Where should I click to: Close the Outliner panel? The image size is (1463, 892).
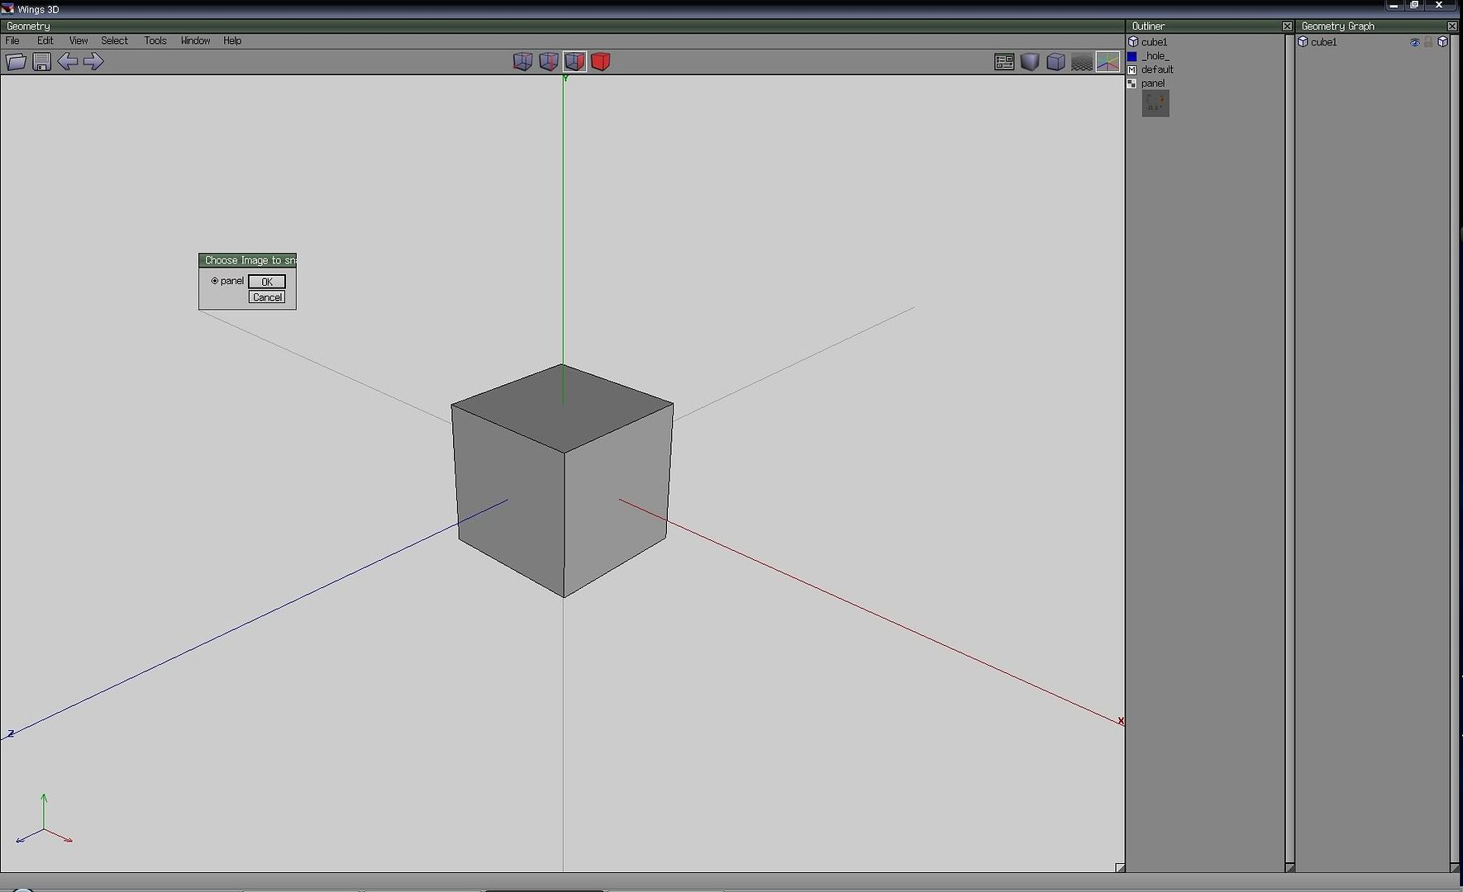(x=1287, y=26)
